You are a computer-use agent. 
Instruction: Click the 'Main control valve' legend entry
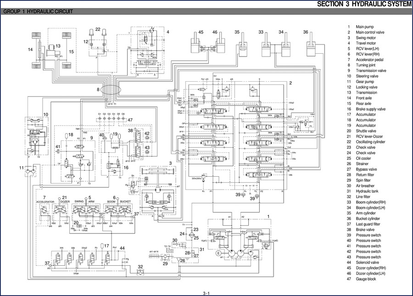click(x=370, y=32)
